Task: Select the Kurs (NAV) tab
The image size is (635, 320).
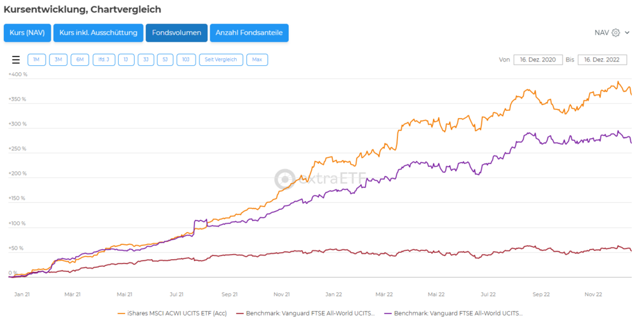Action: pos(27,33)
